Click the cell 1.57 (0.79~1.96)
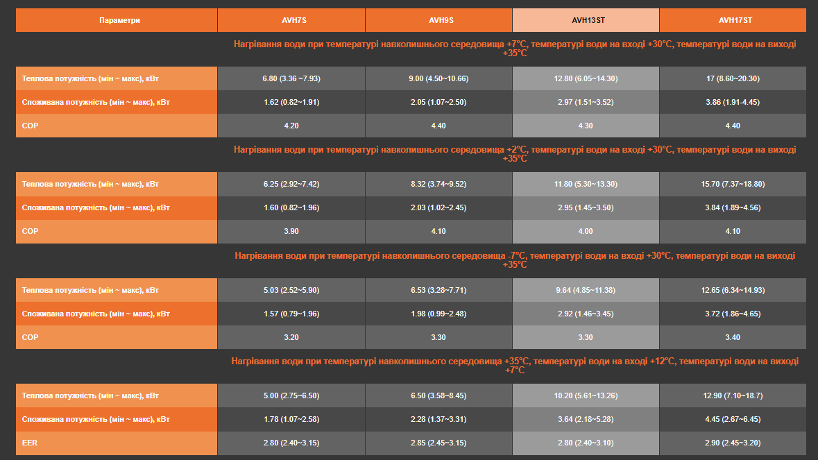The width and height of the screenshot is (818, 460). tap(291, 314)
